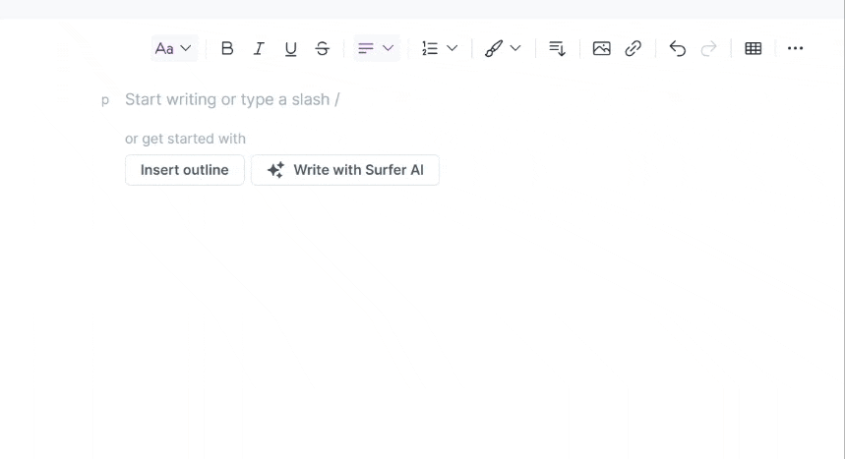Open the Aa text style dropdown
This screenshot has width=845, height=459.
pyautogui.click(x=173, y=48)
